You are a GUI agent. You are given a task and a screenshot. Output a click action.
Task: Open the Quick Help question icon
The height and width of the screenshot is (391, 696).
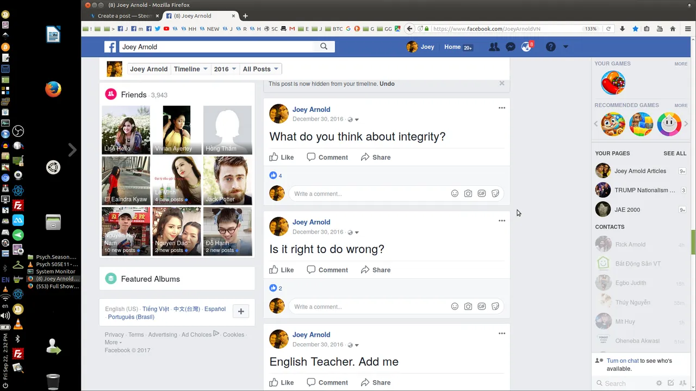pyautogui.click(x=551, y=47)
